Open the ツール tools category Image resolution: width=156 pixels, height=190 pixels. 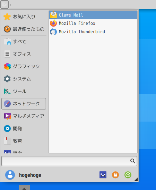pos(24,91)
